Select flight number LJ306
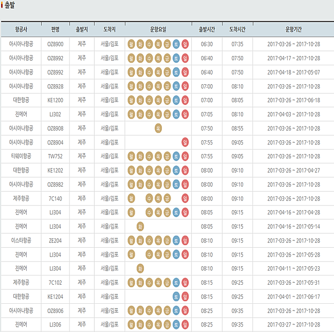Image resolution: width=334 pixels, height=332 pixels. click(x=55, y=324)
